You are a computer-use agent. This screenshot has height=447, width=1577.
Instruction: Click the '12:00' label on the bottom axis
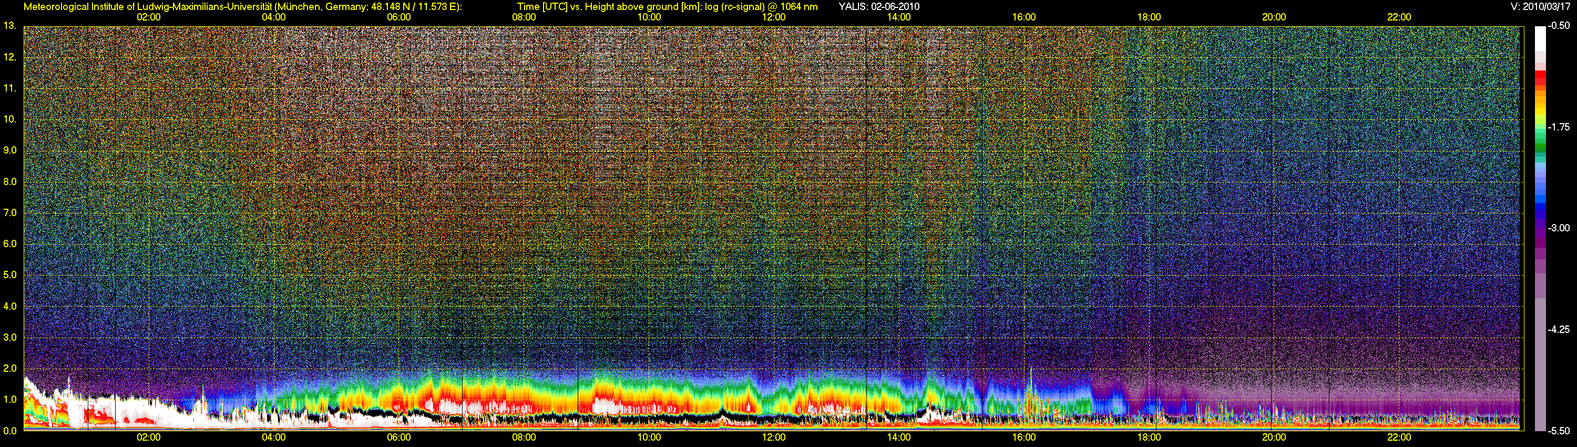774,437
